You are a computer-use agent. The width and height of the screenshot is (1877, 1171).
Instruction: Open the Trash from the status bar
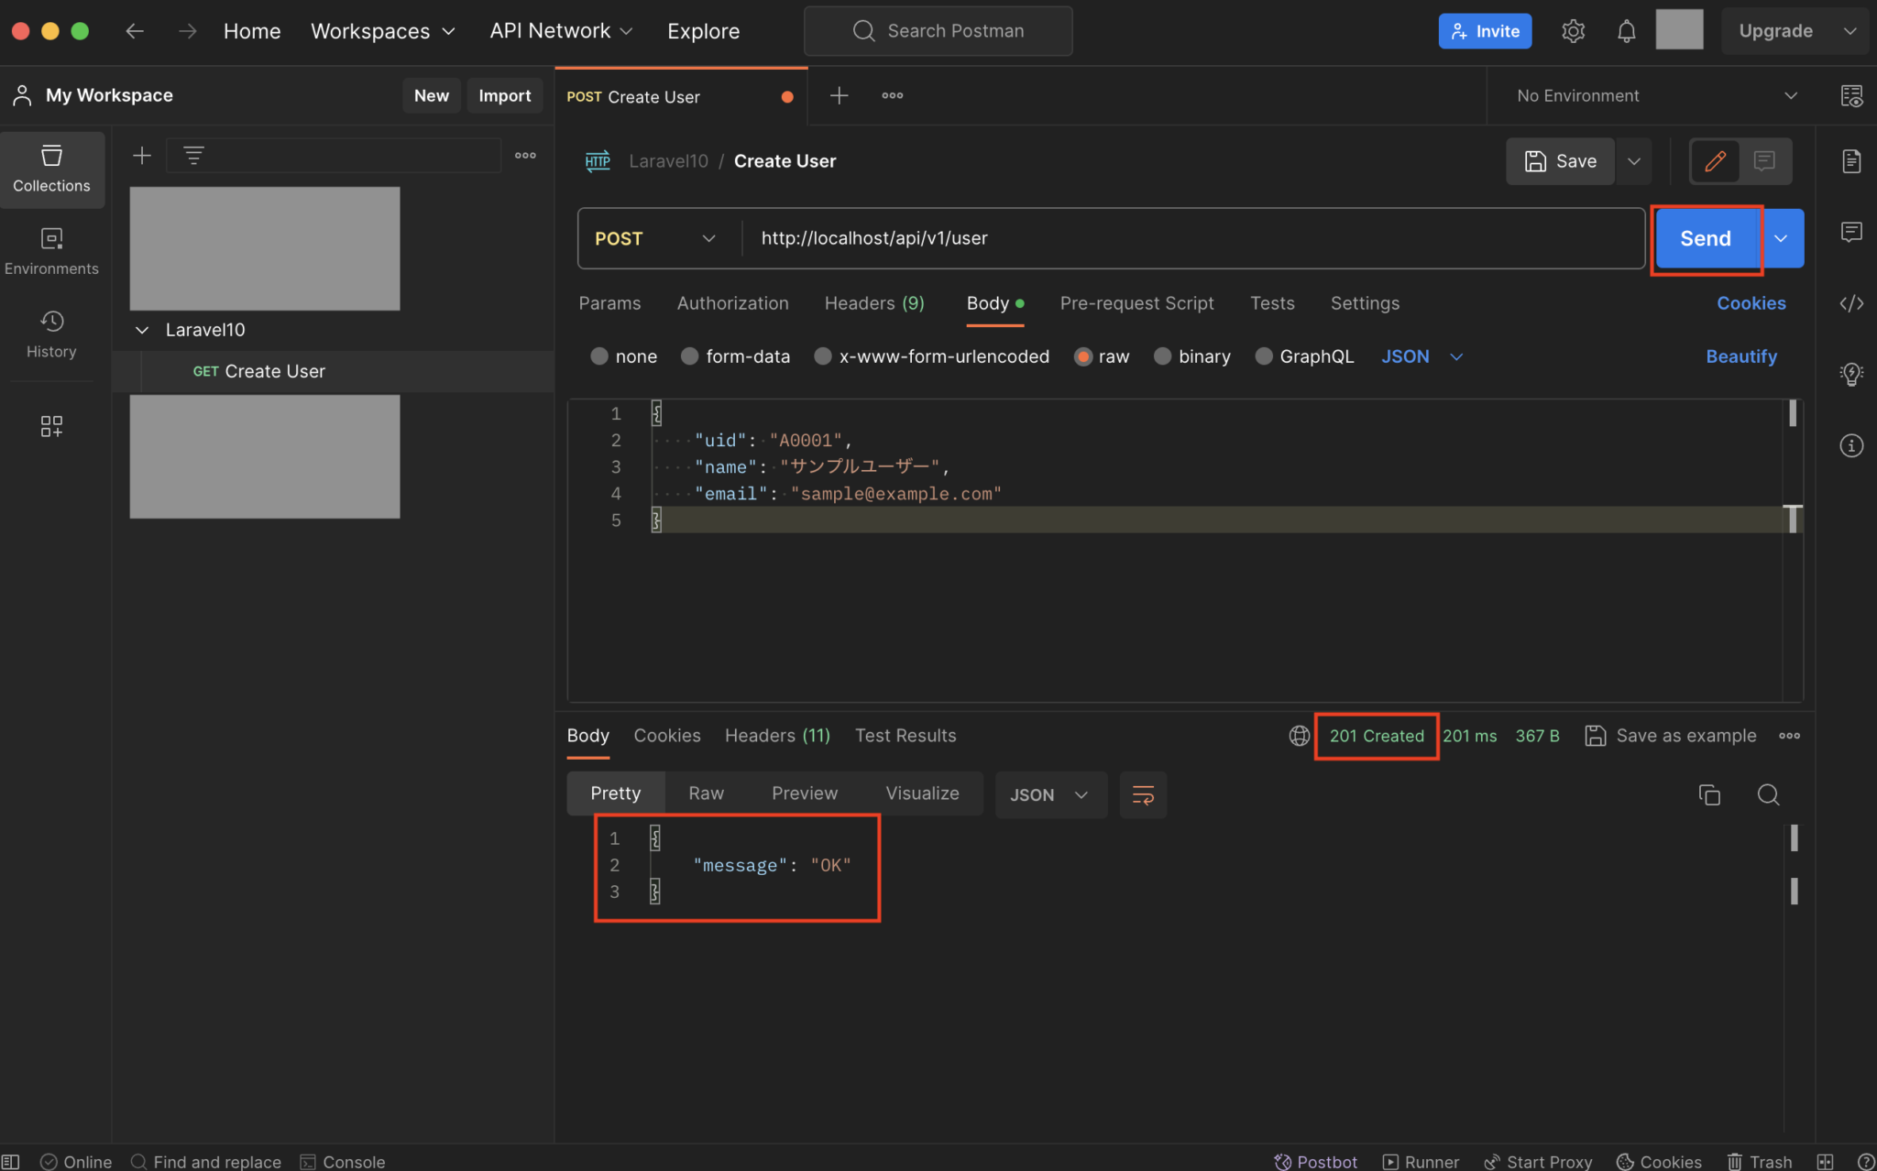1760,1161
